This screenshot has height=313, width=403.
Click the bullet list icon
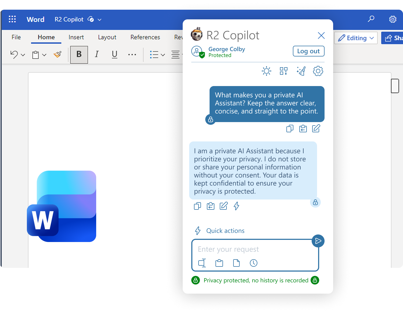click(x=154, y=55)
